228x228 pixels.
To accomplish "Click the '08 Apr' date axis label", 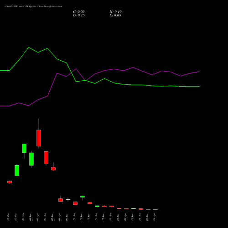I will (x=59, y=217).
